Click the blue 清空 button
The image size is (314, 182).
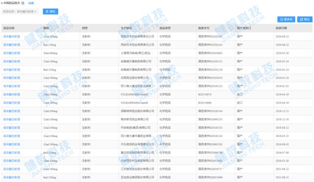tap(51, 12)
